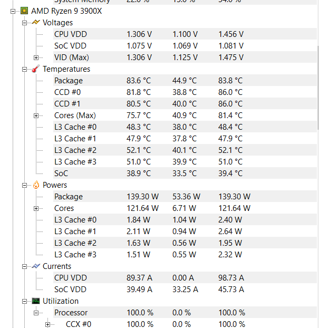Expand the CCX #0 utilization row
Image resolution: width=319 pixels, height=328 pixels.
[x=47, y=324]
